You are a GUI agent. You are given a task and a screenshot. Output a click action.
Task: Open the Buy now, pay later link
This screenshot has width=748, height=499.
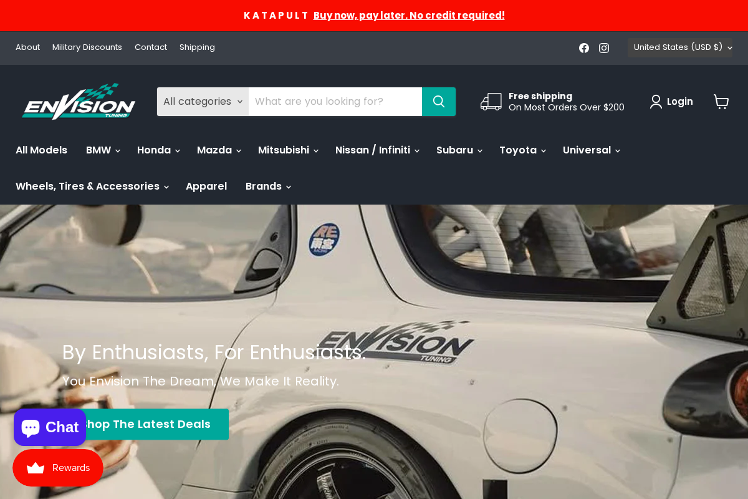point(408,15)
